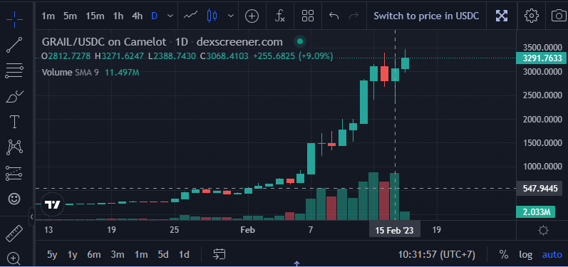Click the green market status dot

coord(300,41)
